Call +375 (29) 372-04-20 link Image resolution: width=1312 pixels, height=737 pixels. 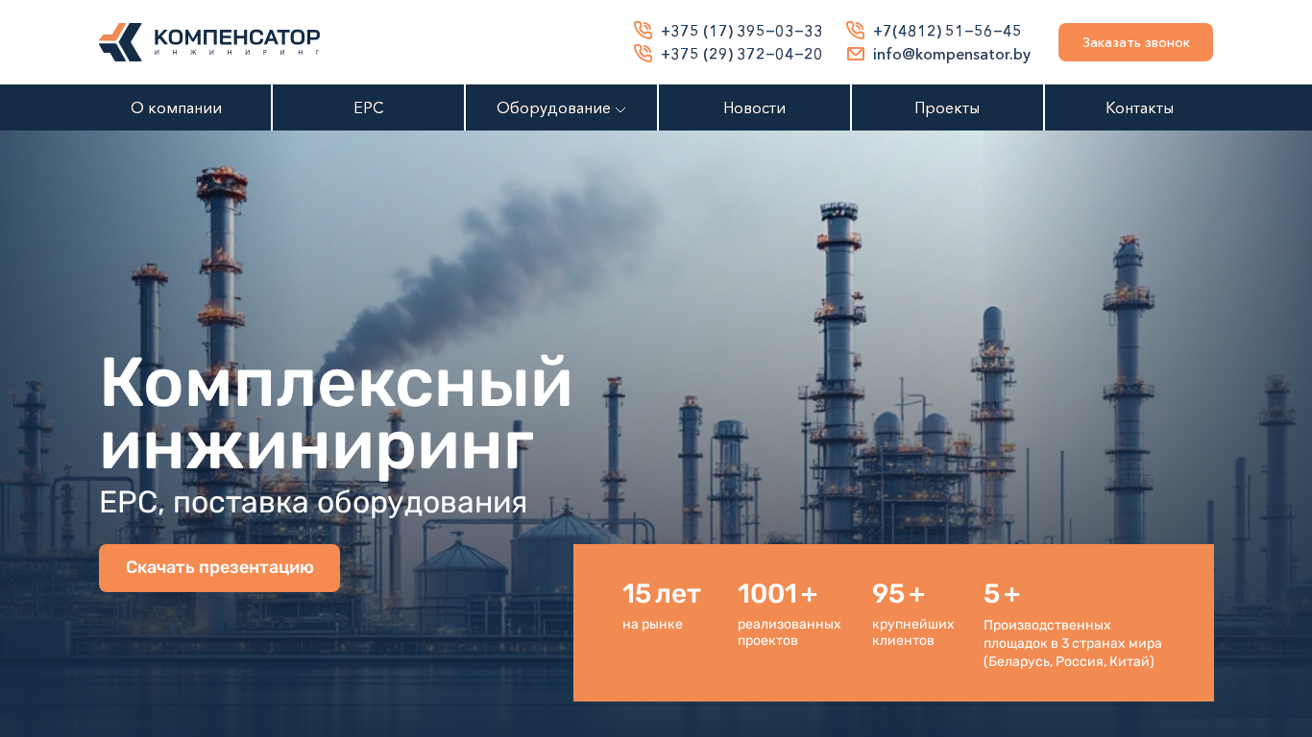tap(741, 54)
